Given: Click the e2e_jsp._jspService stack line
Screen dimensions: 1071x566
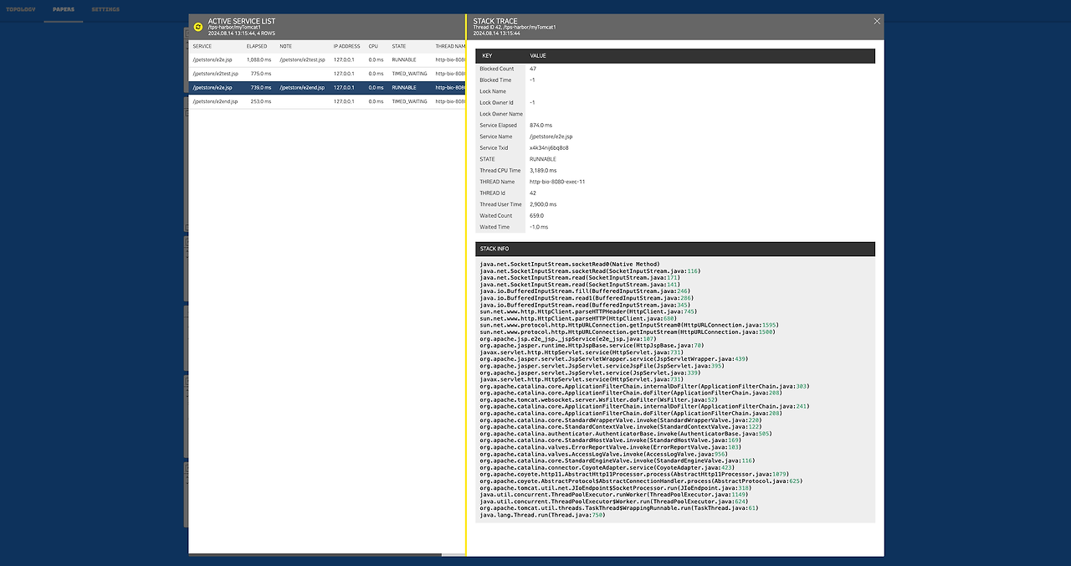Looking at the screenshot, I should pos(568,339).
